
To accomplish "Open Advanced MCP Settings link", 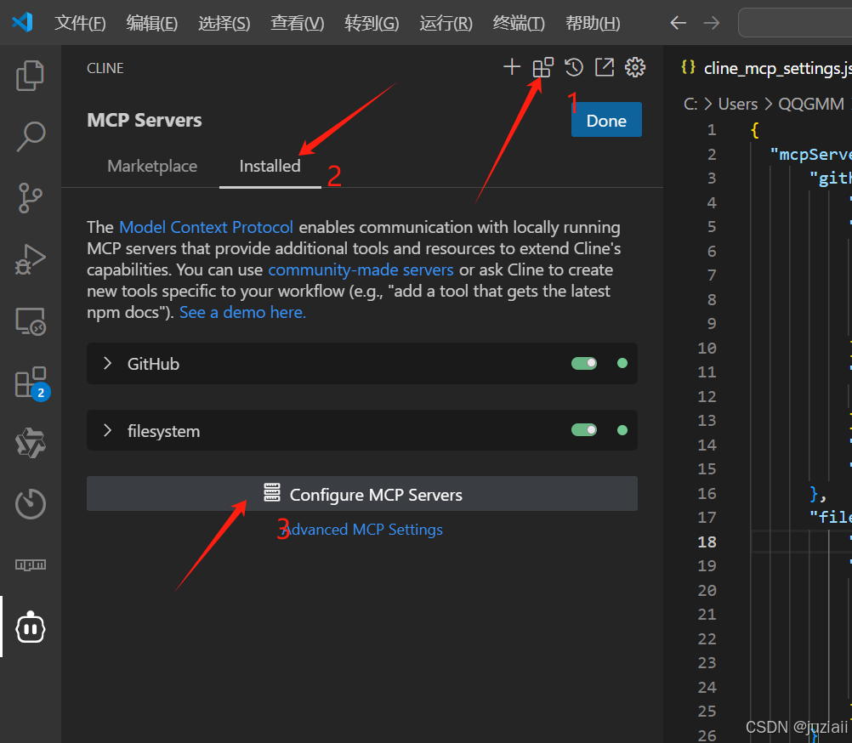I will (x=362, y=530).
